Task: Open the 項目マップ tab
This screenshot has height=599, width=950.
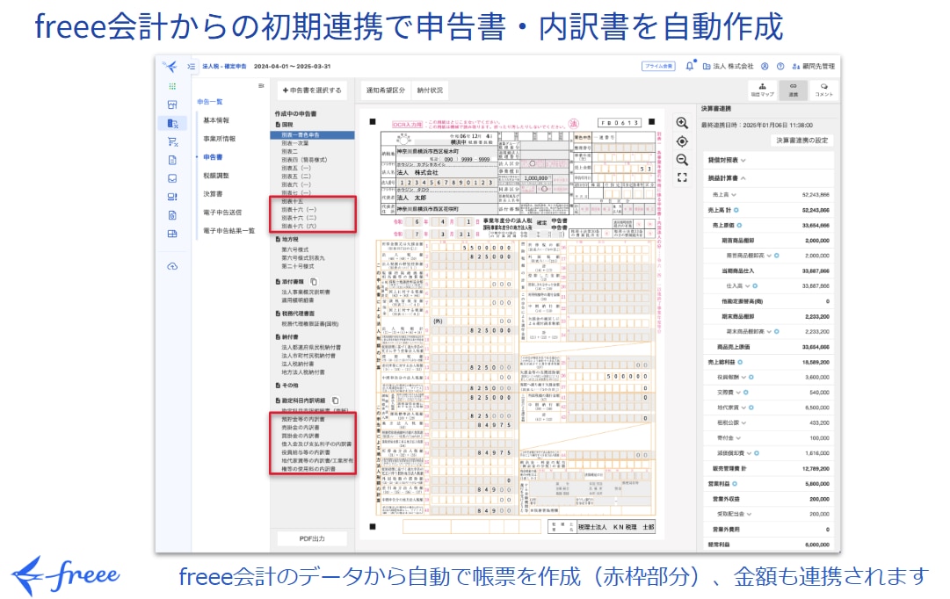Action: tap(762, 90)
